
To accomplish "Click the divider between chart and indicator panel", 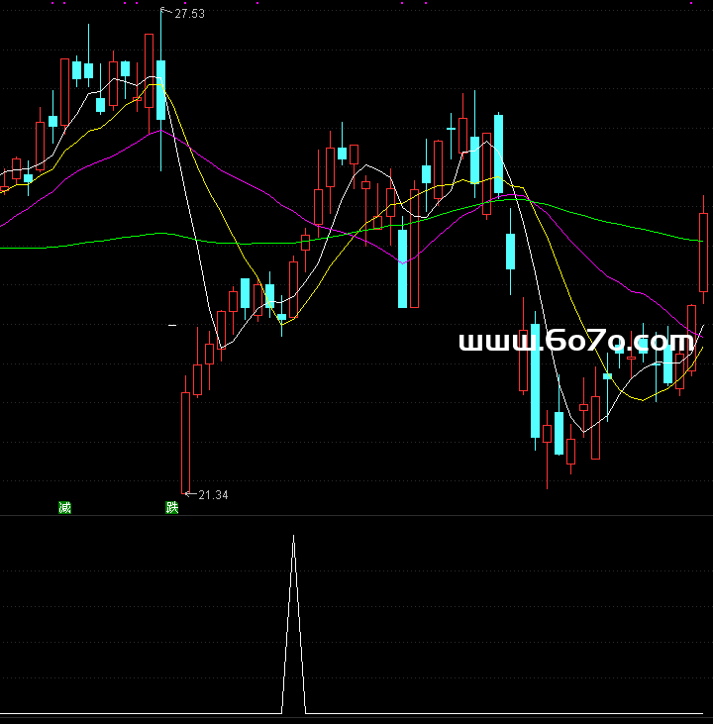I will (x=356, y=515).
